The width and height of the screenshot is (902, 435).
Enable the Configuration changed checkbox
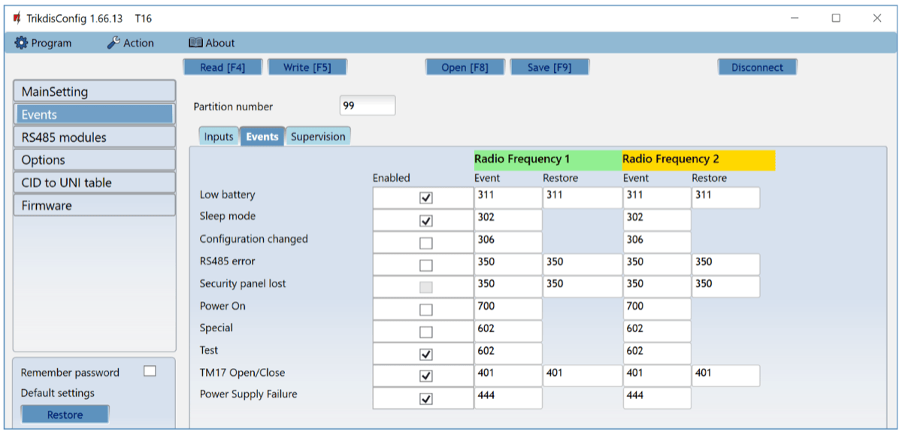coord(425,243)
